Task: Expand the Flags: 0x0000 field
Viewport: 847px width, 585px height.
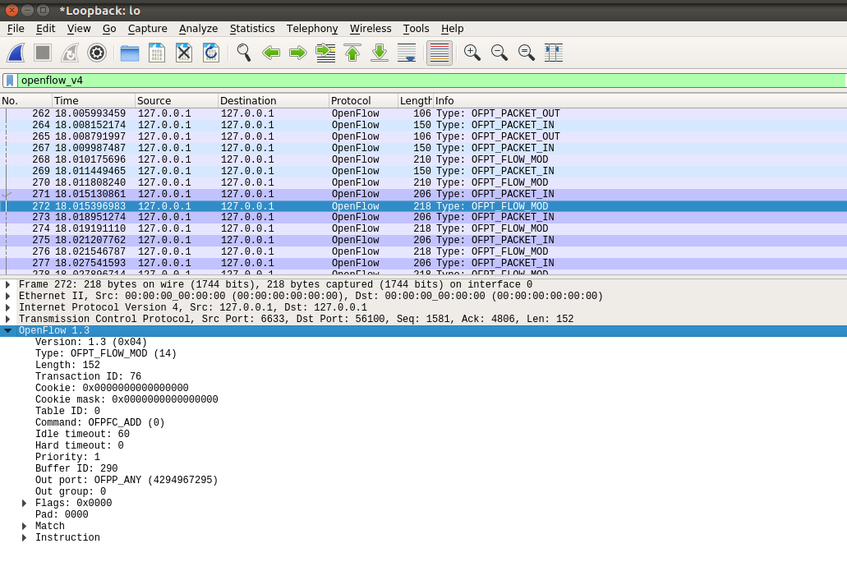Action: 25,504
